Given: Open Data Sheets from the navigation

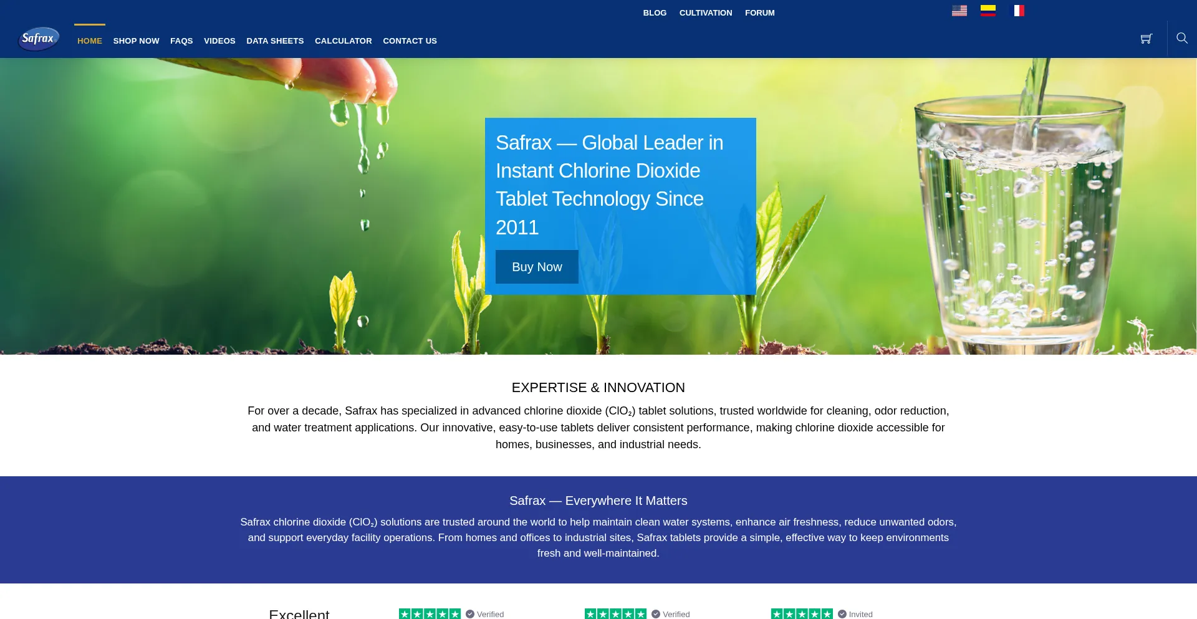Looking at the screenshot, I should pos(275,41).
